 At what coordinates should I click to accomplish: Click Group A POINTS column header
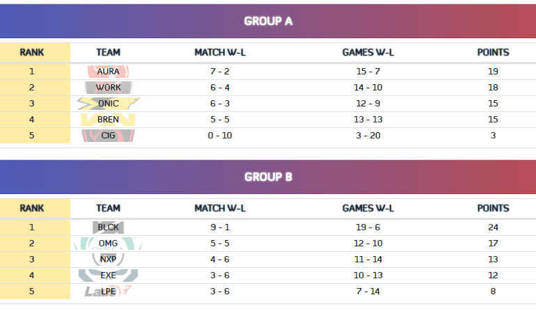(493, 52)
